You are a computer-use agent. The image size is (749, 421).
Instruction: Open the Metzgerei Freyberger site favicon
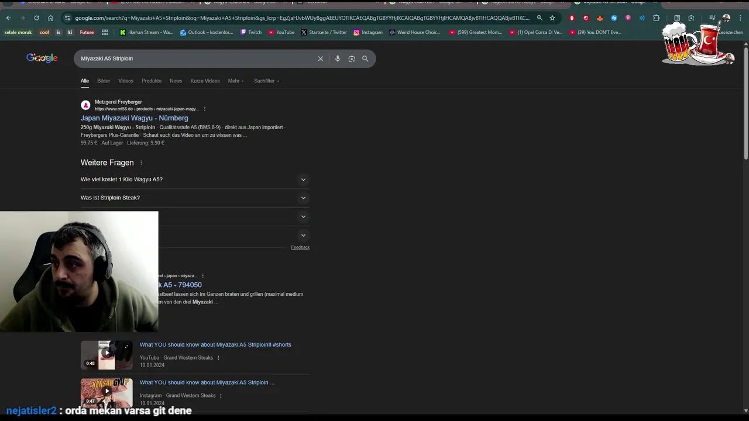(86, 105)
